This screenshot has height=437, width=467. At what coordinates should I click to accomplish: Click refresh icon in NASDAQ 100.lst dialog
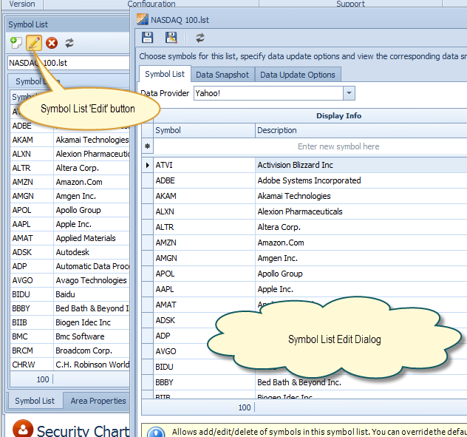tap(200, 38)
